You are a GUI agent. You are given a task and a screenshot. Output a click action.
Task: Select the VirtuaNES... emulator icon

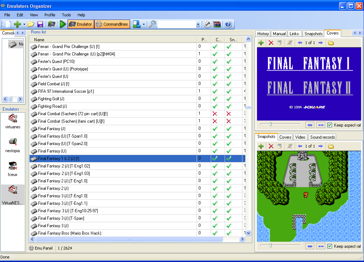coord(13,195)
